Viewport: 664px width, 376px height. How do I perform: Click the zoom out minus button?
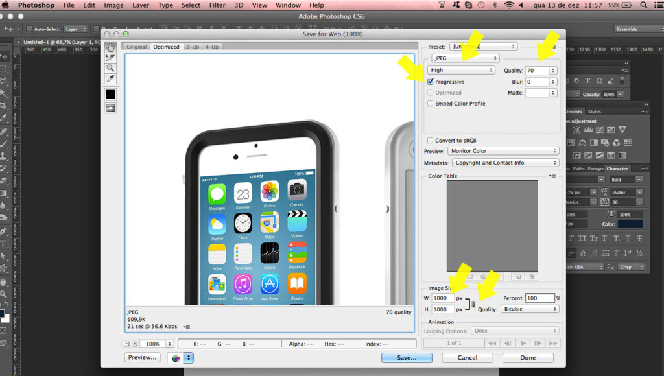tap(126, 344)
